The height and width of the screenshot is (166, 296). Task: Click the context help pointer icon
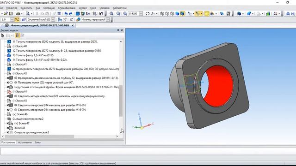[101, 13]
